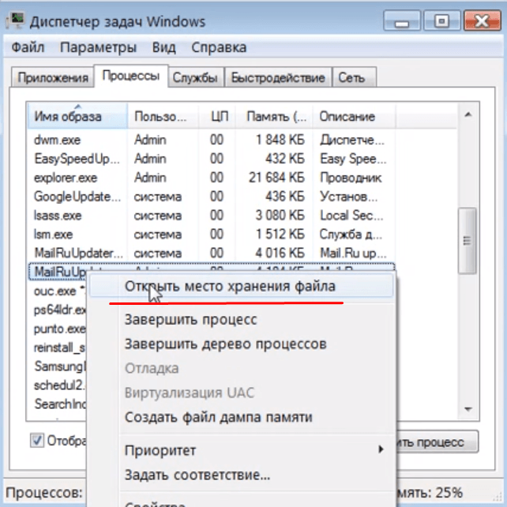Switch to the Приложения tab
The image size is (507, 507).
point(53,77)
